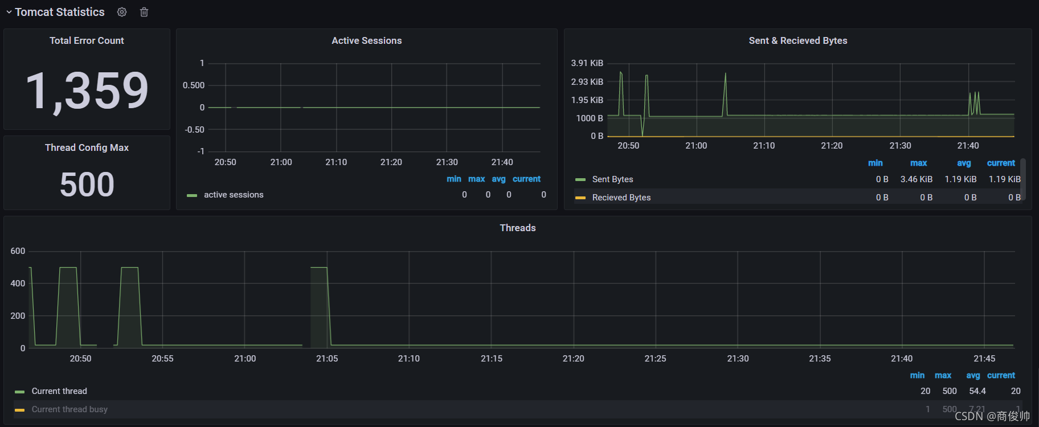Delete the Tomcat Statistics row with trash icon
Image resolution: width=1039 pixels, height=427 pixels.
click(x=144, y=12)
